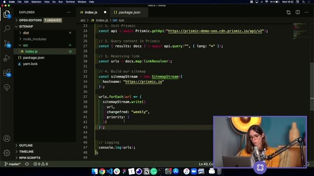This screenshot has height=176, width=314.
Task: Click the Spotlight search icon in menu bar
Action: [x=303, y=2]
